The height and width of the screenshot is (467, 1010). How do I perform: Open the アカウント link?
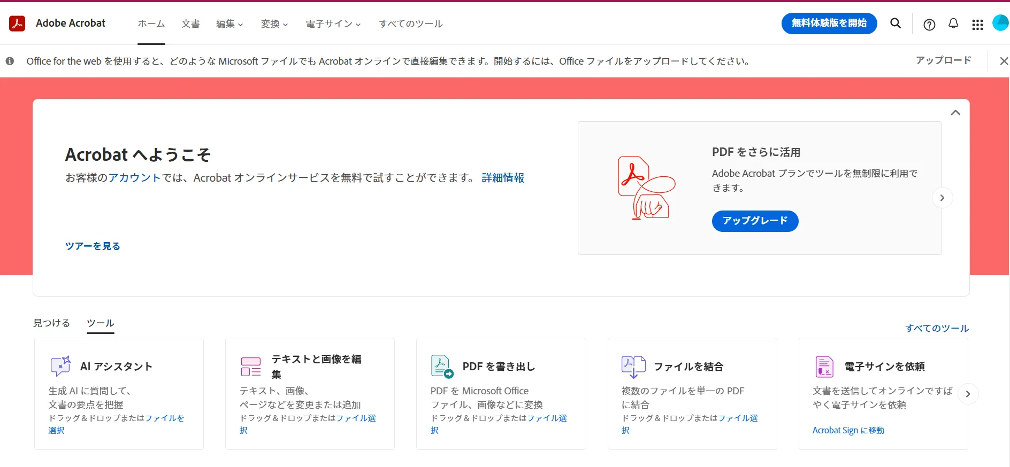(x=135, y=178)
